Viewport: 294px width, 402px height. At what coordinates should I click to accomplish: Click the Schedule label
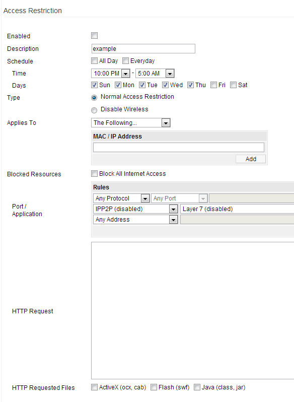(x=20, y=61)
